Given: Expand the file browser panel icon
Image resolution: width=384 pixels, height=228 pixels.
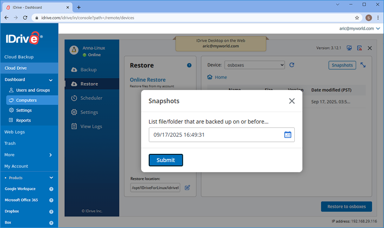Looking at the screenshot, I should [x=363, y=65].
